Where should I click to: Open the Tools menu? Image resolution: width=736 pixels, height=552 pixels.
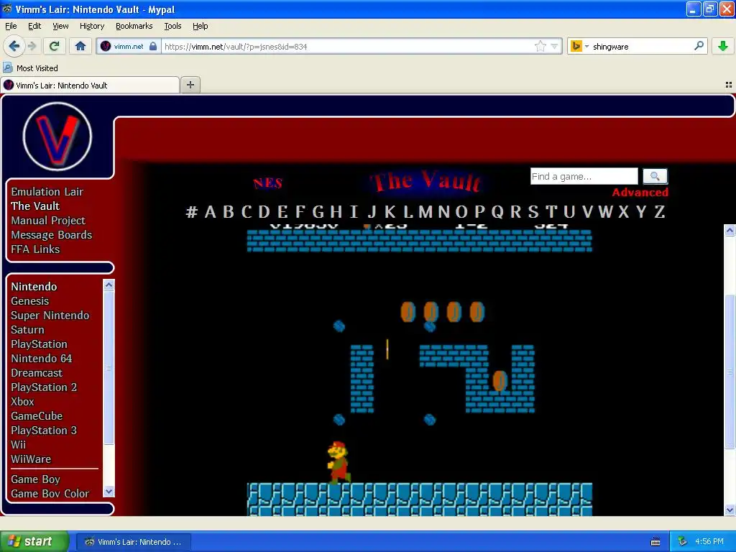172,26
